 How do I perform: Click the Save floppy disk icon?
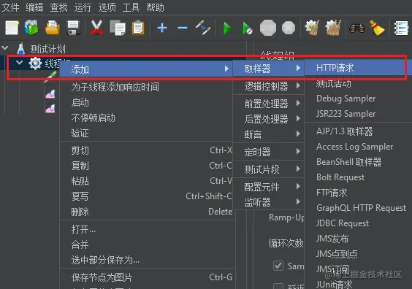tap(73, 28)
